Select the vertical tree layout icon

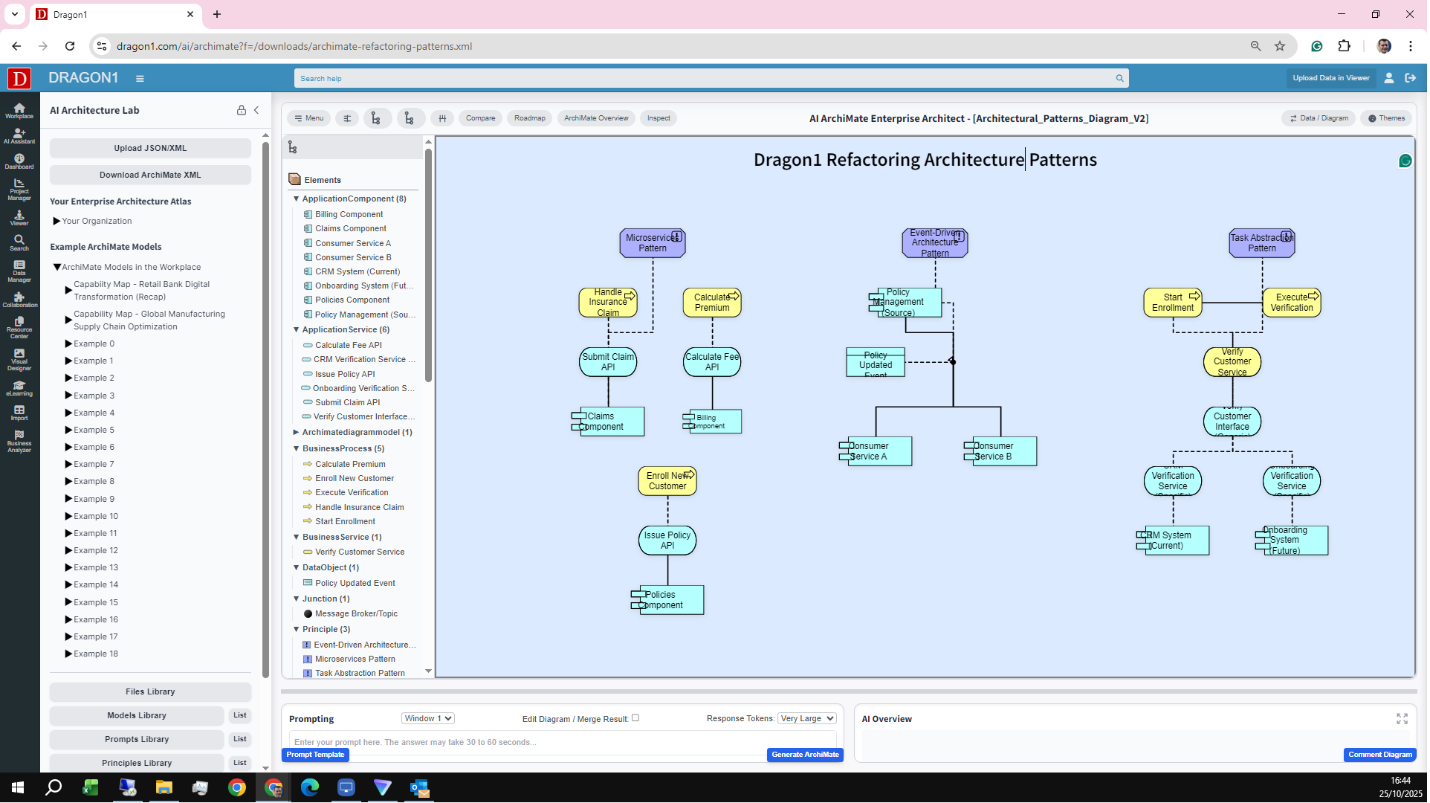(x=377, y=117)
